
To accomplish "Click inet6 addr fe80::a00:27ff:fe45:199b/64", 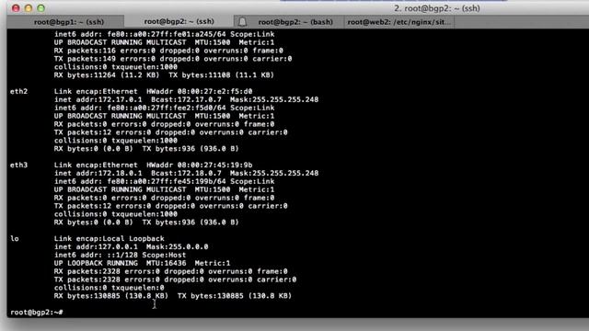I will pos(140,181).
